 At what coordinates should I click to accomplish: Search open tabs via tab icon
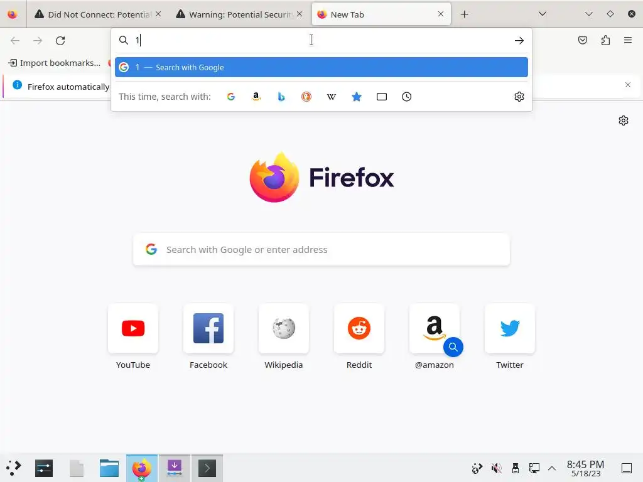pyautogui.click(x=382, y=97)
